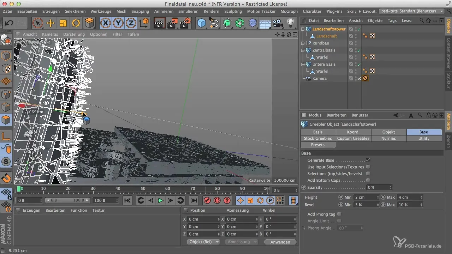
Task: Check Use Input Selections/Textures
Action: click(x=368, y=167)
